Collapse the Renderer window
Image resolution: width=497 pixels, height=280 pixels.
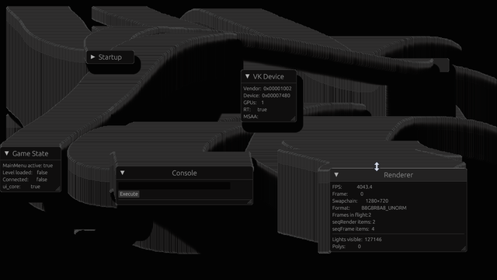tap(336, 175)
